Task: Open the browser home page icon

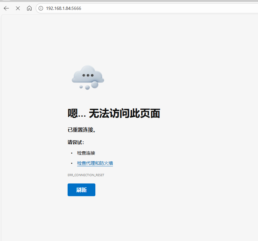Action: (29, 8)
